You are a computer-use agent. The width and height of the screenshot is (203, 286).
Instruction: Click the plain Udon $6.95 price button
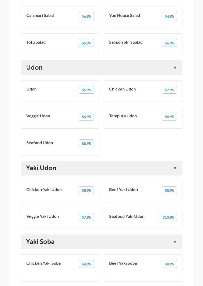[86, 90]
